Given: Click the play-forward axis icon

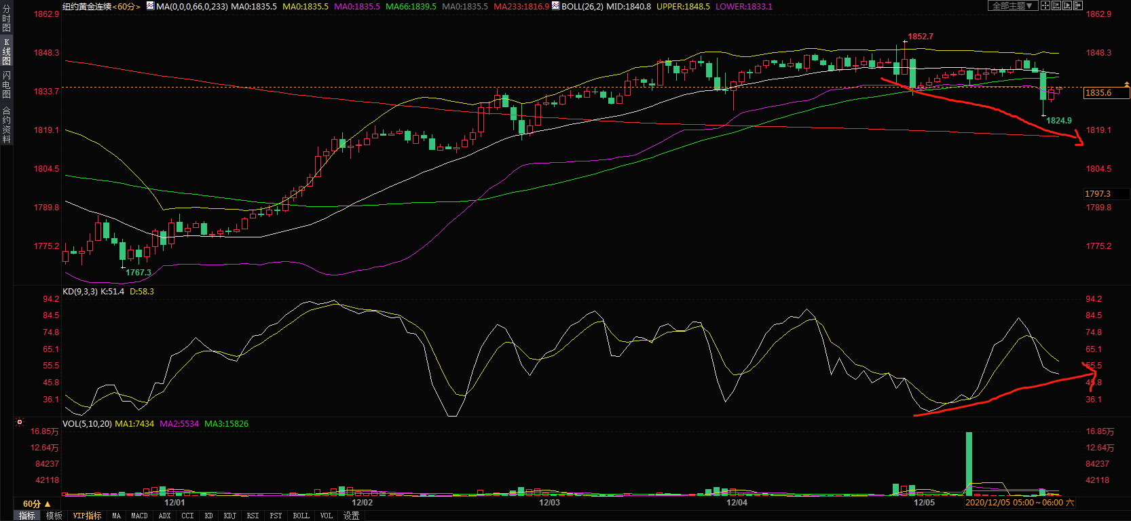Looking at the screenshot, I should (1067, 5).
